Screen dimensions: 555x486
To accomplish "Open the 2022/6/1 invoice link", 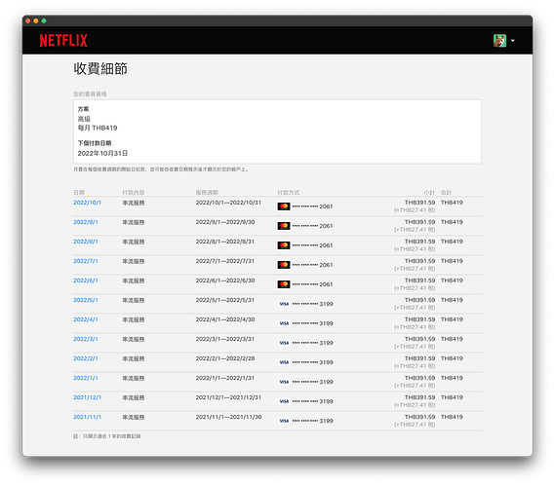I will (x=86, y=280).
